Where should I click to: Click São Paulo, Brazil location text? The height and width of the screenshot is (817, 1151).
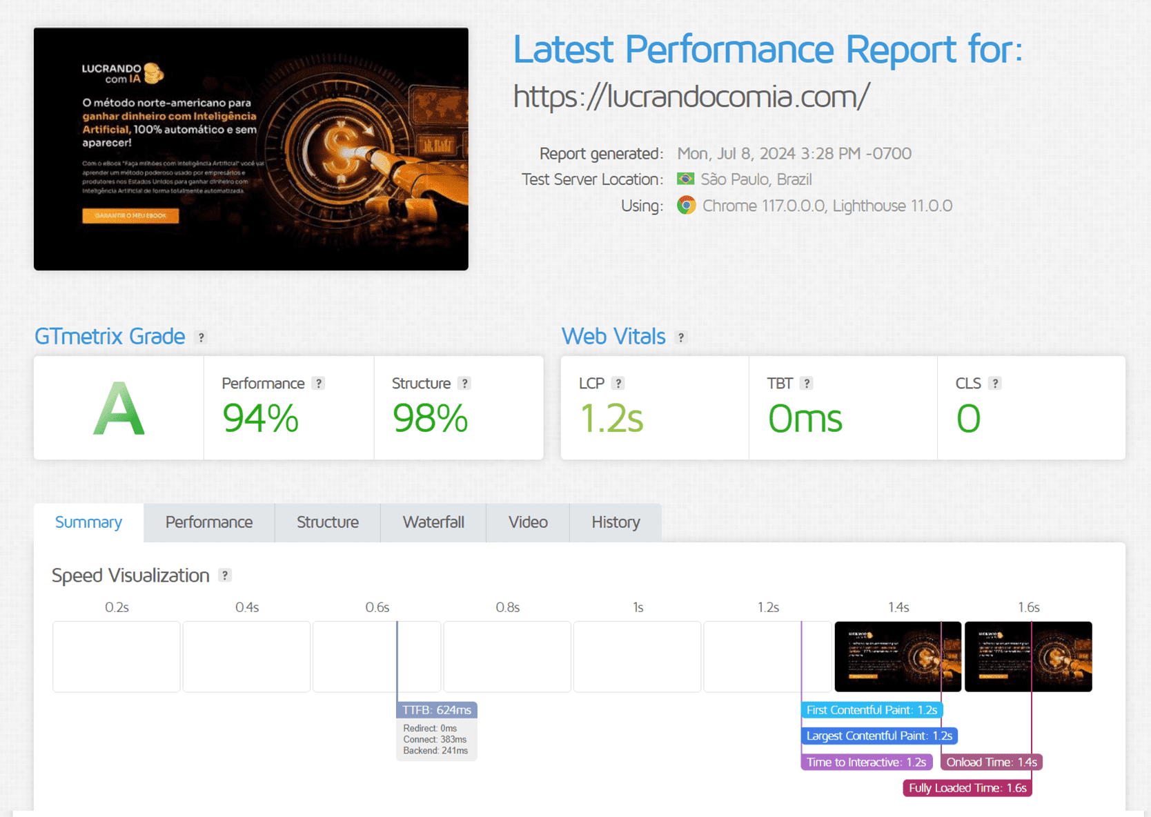(756, 179)
